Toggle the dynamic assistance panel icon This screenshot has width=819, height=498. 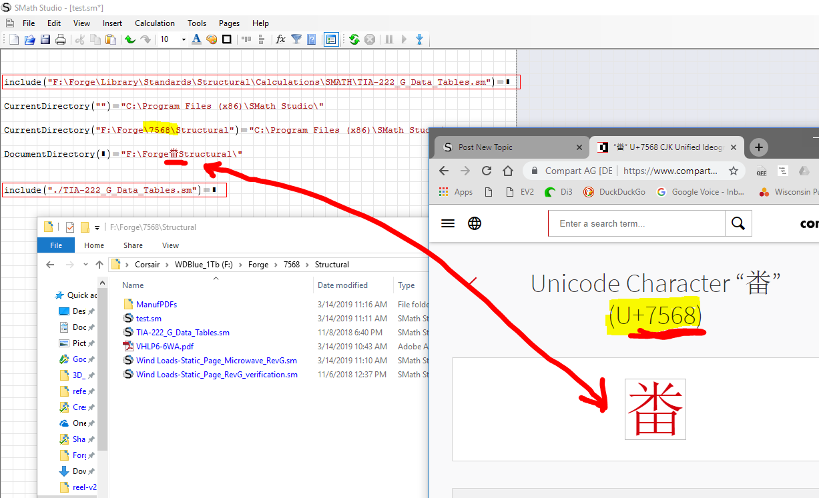point(331,39)
